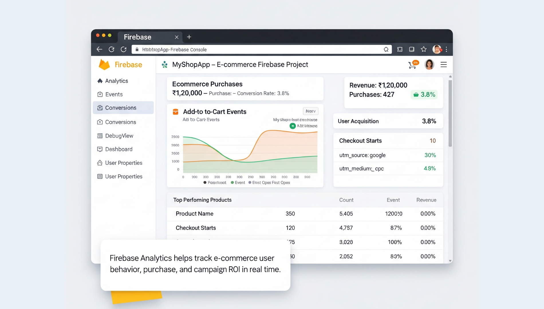Click the Event column header
This screenshot has height=309, width=544.
click(x=393, y=200)
